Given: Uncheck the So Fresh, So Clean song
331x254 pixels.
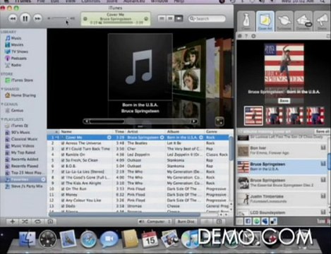Looking at the screenshot, I should pos(63,160).
